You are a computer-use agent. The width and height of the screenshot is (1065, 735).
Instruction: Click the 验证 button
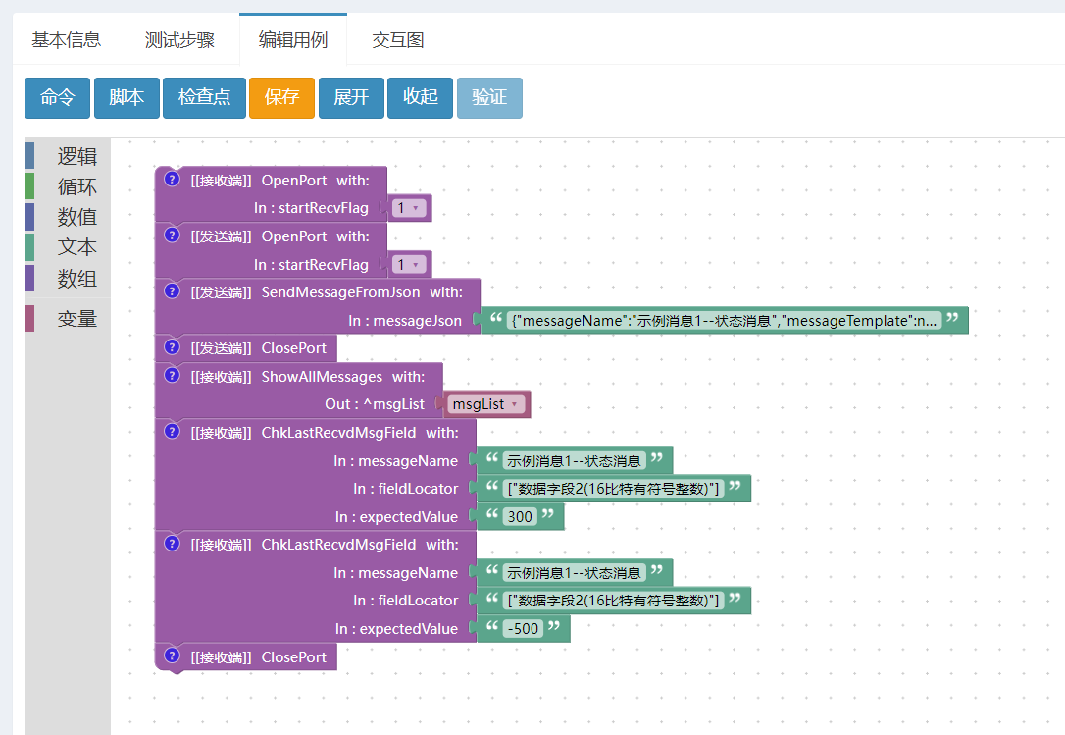(x=489, y=97)
